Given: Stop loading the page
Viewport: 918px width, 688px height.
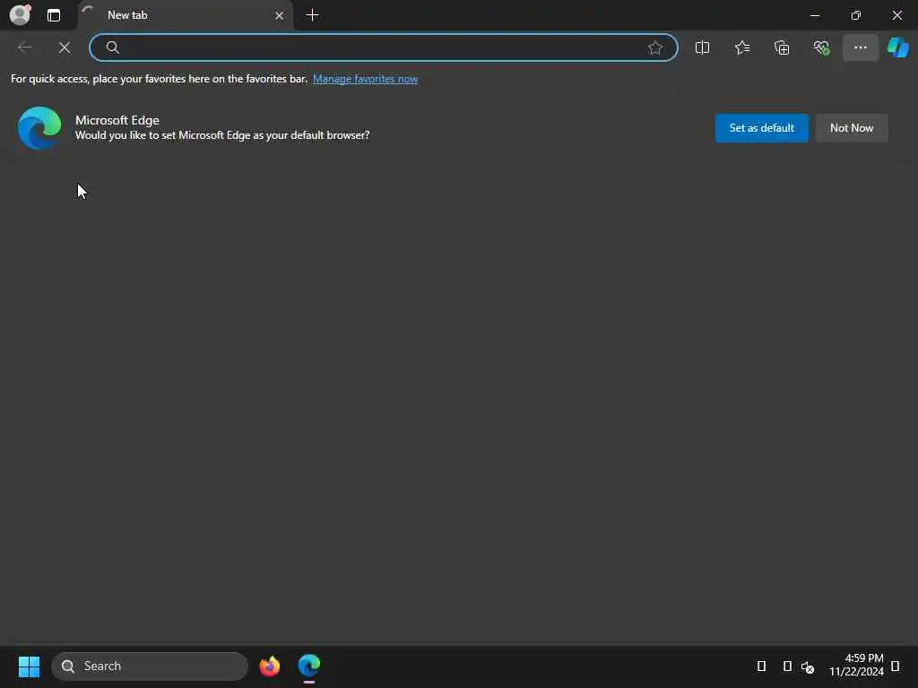Looking at the screenshot, I should click(65, 47).
